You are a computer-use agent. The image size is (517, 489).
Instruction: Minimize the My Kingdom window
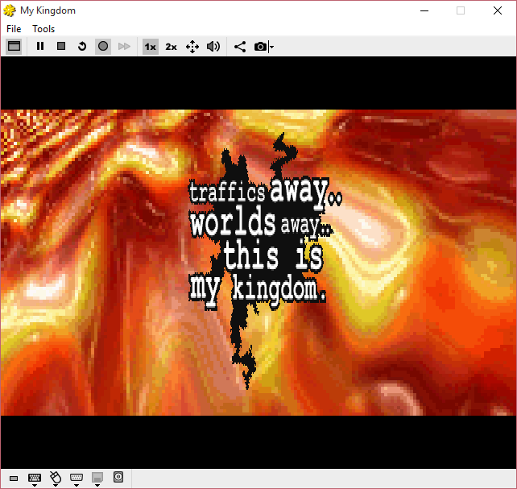coord(424,10)
